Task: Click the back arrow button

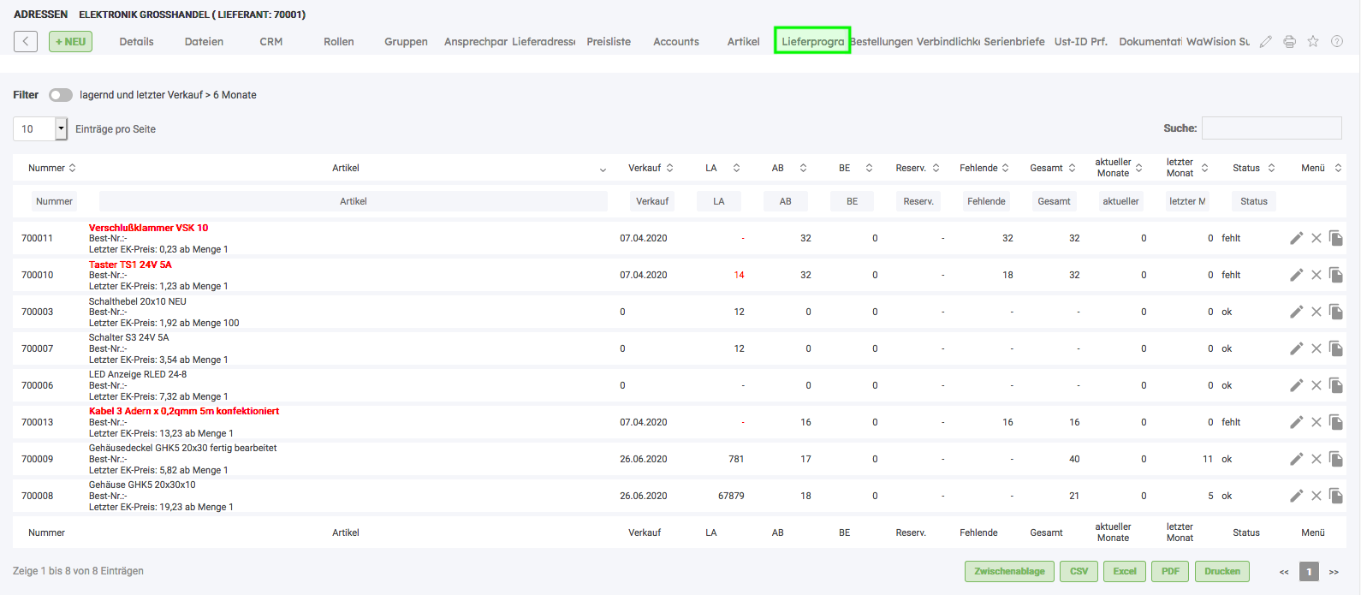Action: tap(26, 41)
